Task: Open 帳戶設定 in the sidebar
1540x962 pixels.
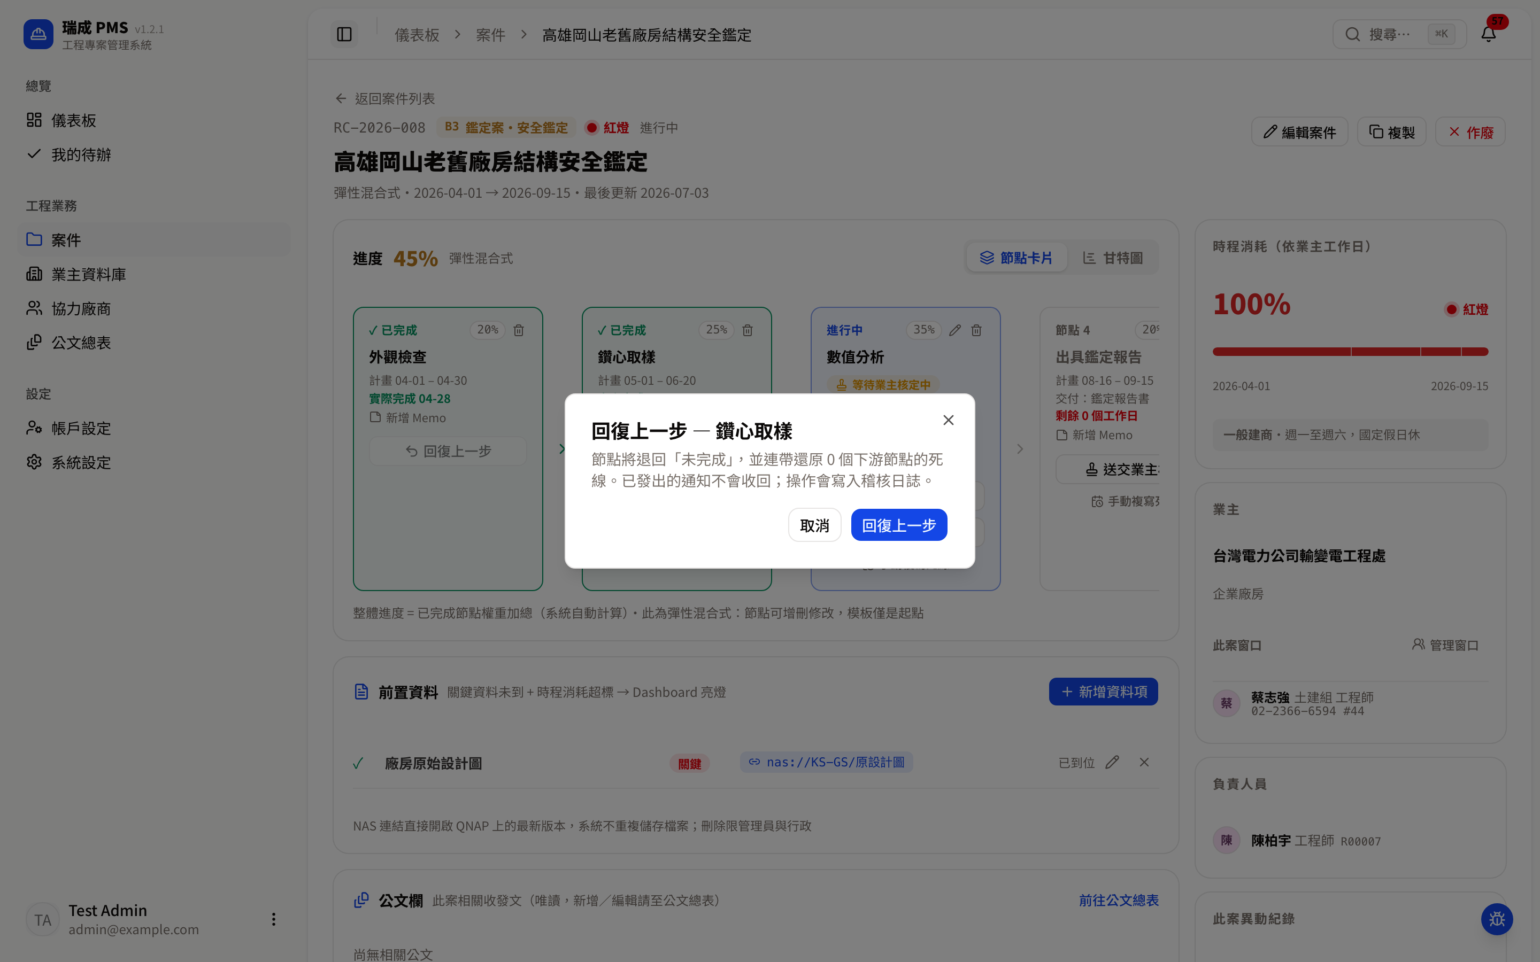Action: (154, 428)
